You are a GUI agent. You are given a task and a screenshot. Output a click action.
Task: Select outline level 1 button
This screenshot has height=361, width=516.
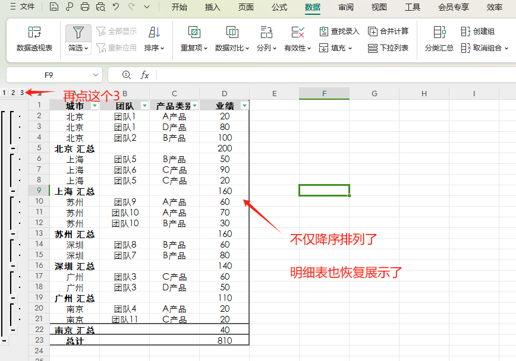coord(4,93)
